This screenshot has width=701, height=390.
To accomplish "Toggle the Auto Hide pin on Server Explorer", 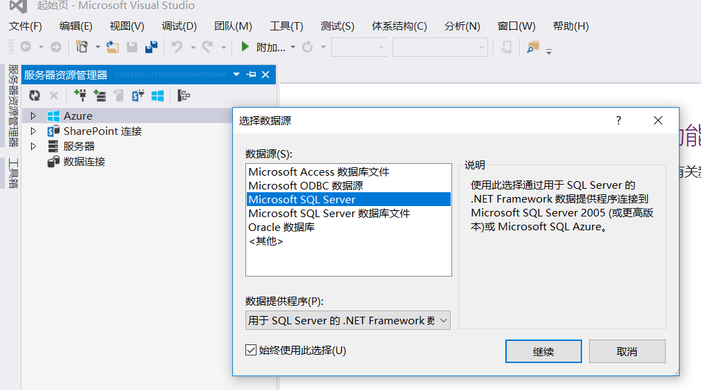I will (251, 75).
